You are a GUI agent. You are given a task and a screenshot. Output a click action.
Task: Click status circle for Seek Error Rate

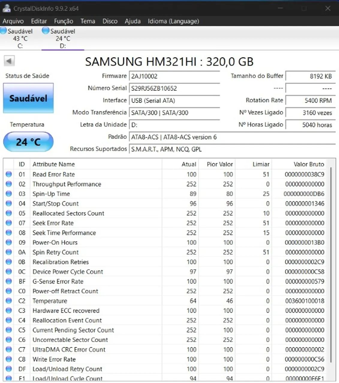tap(9, 223)
